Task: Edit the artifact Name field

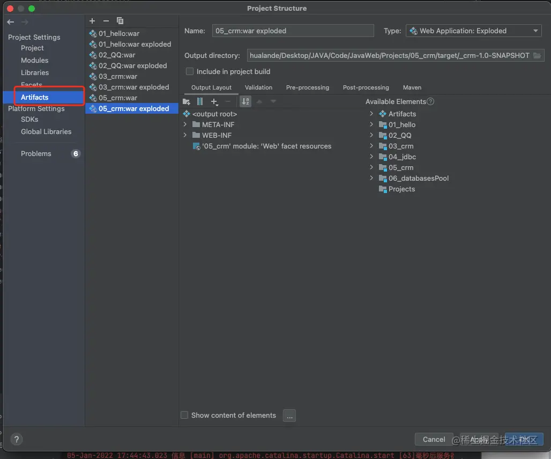Action: 293,31
